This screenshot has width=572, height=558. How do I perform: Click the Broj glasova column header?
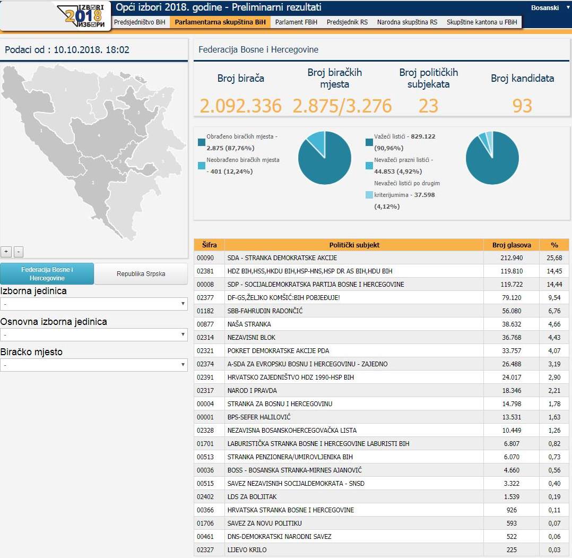(x=511, y=245)
